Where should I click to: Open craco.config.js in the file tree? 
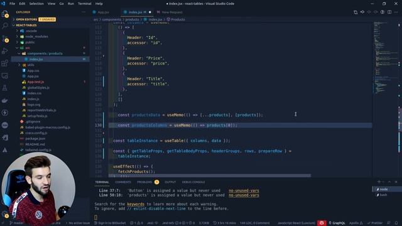(37, 133)
